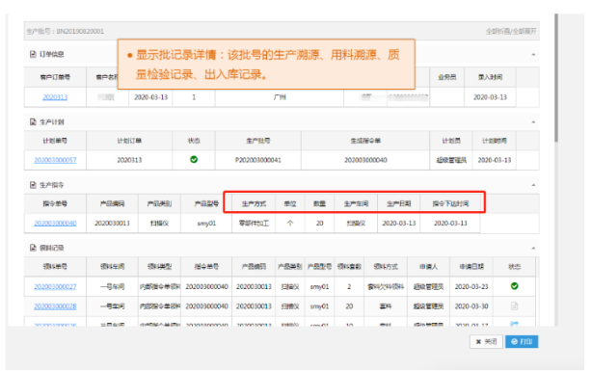
Task: Collapse the 生产计划 section arrow
Action: (533, 122)
